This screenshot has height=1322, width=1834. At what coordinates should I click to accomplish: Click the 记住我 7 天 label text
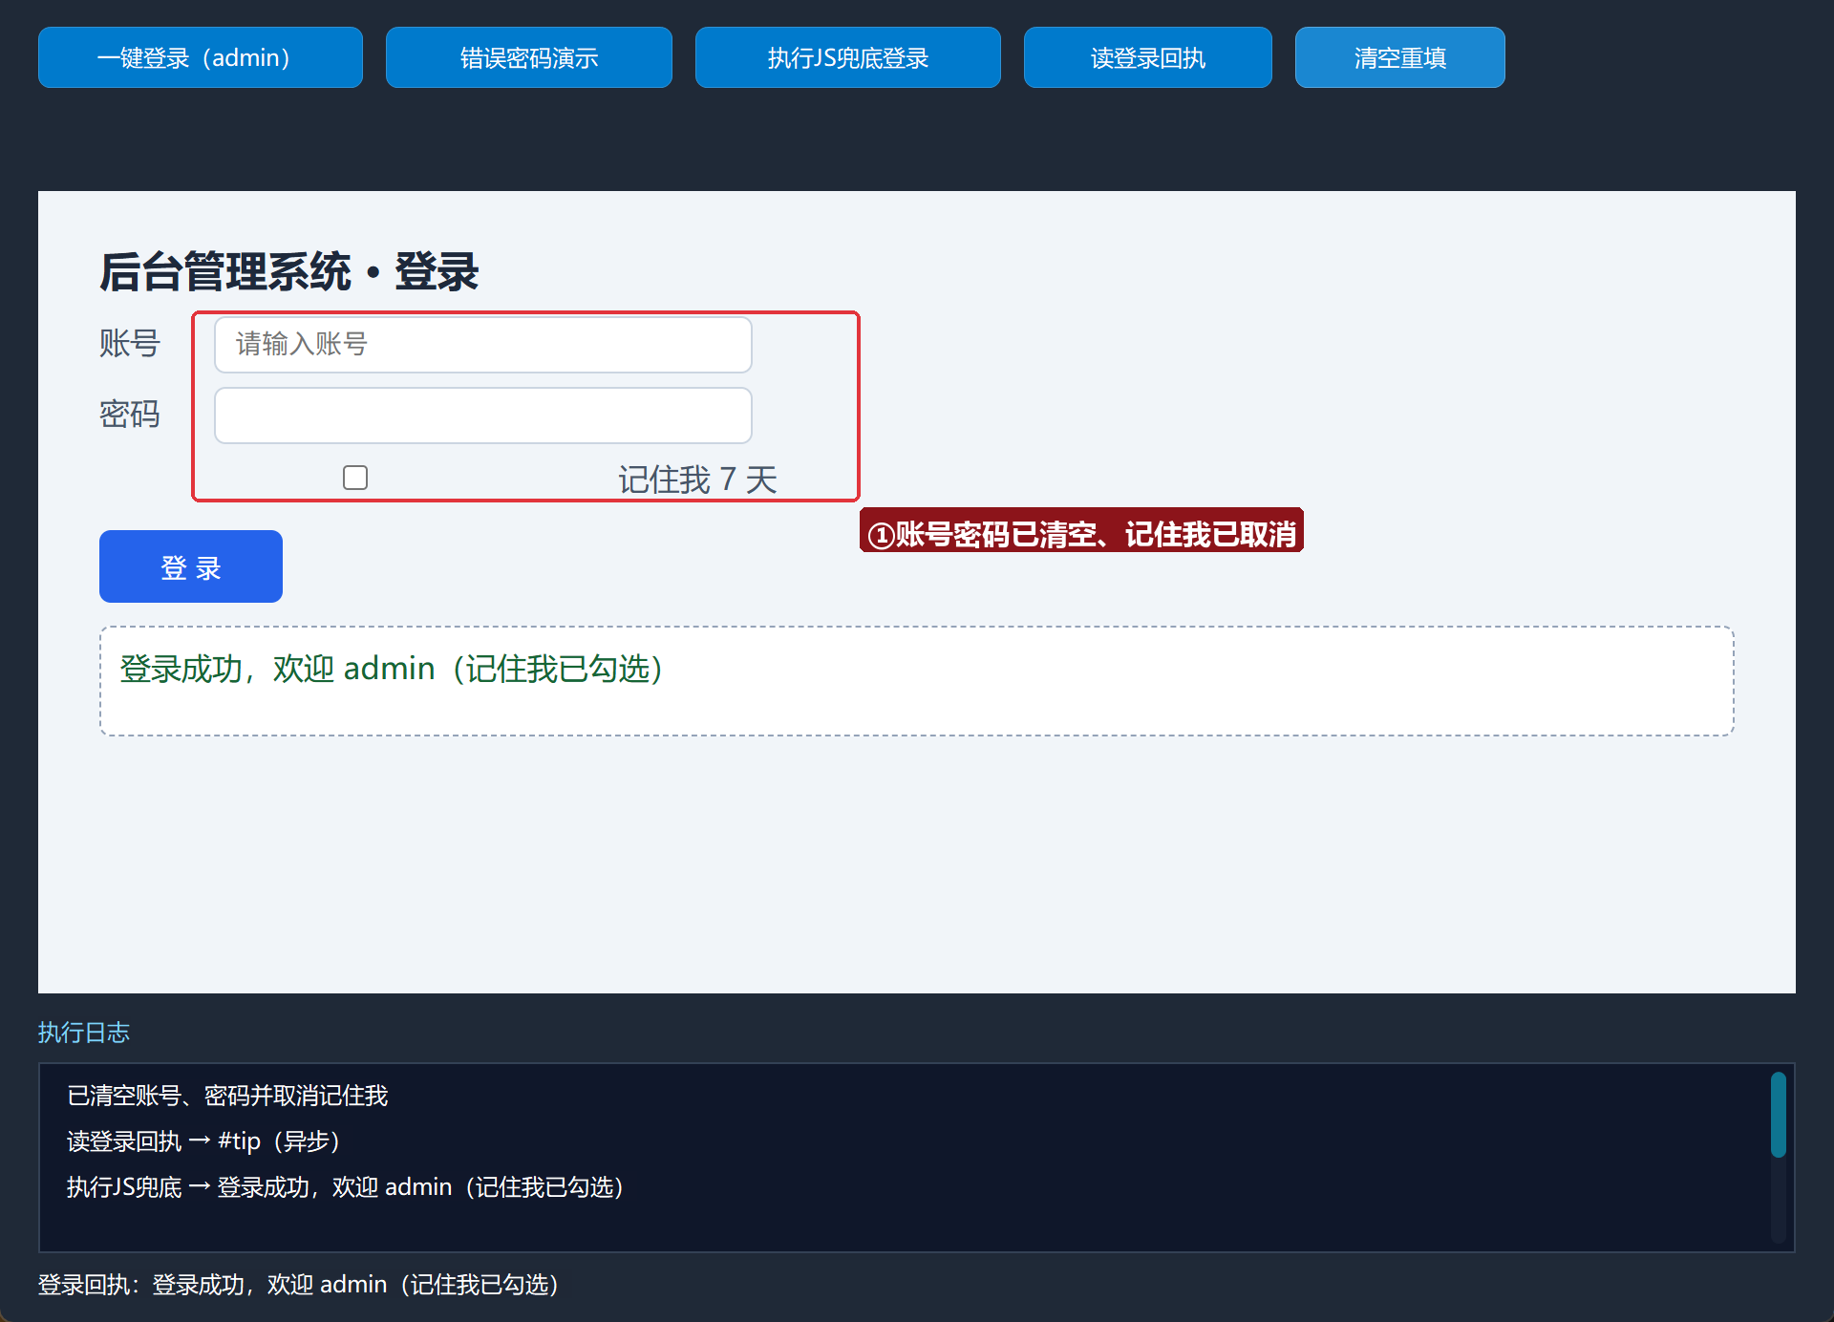click(x=697, y=480)
